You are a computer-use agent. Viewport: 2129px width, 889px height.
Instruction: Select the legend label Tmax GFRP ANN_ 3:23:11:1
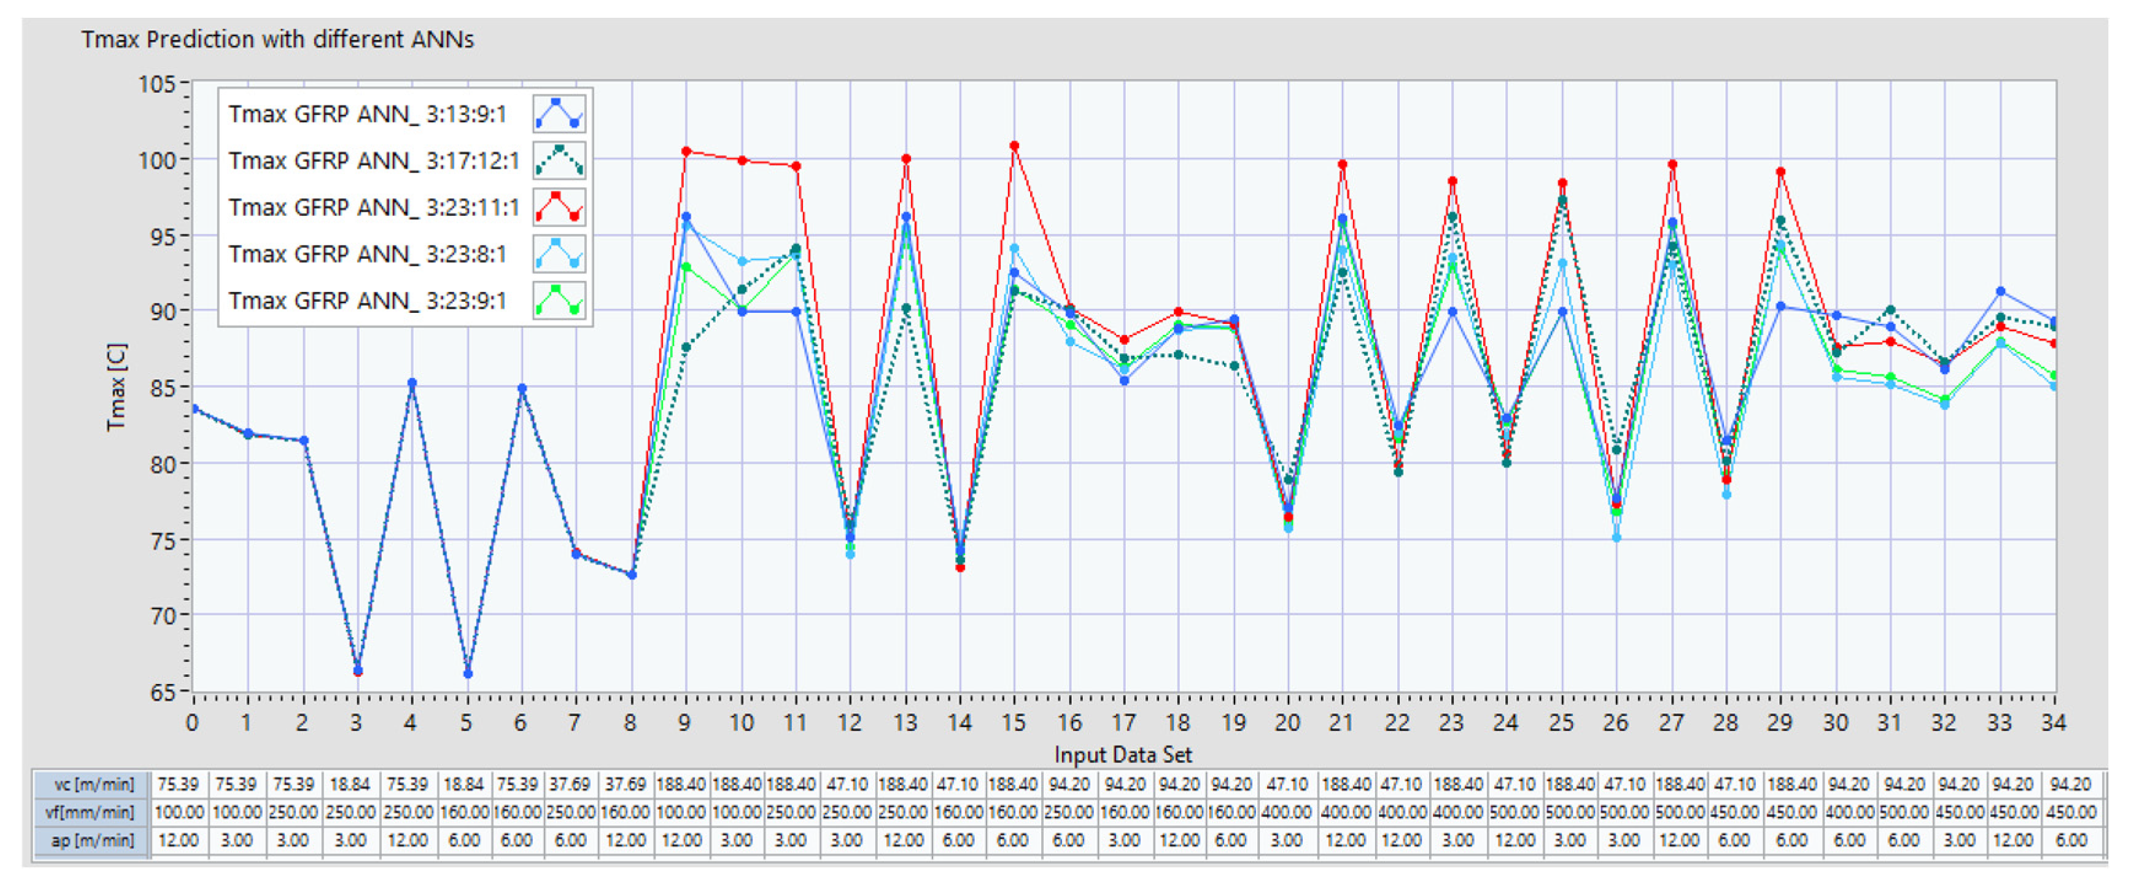pos(373,207)
